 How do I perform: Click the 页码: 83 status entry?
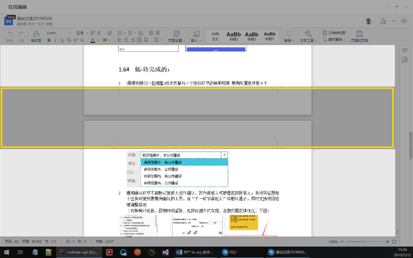pyautogui.click(x=11, y=242)
